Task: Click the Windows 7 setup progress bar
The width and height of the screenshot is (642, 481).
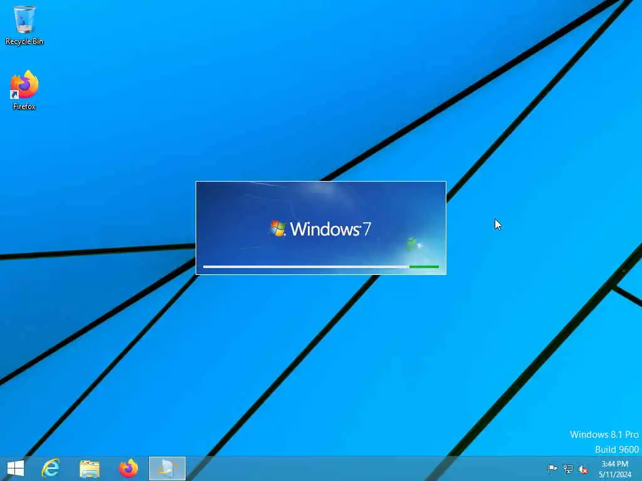Action: point(321,267)
